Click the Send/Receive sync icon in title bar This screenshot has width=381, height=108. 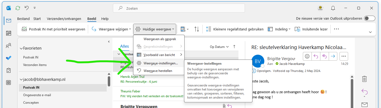pos(18,8)
